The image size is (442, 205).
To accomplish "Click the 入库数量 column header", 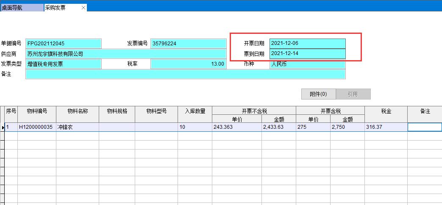I will (195, 111).
